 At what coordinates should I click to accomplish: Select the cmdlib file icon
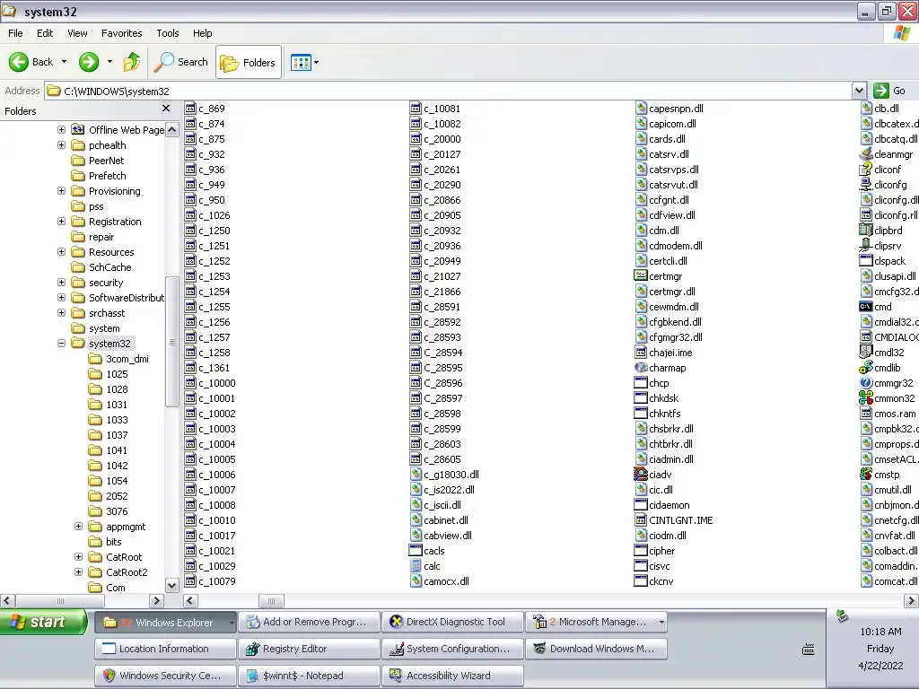[x=866, y=367]
